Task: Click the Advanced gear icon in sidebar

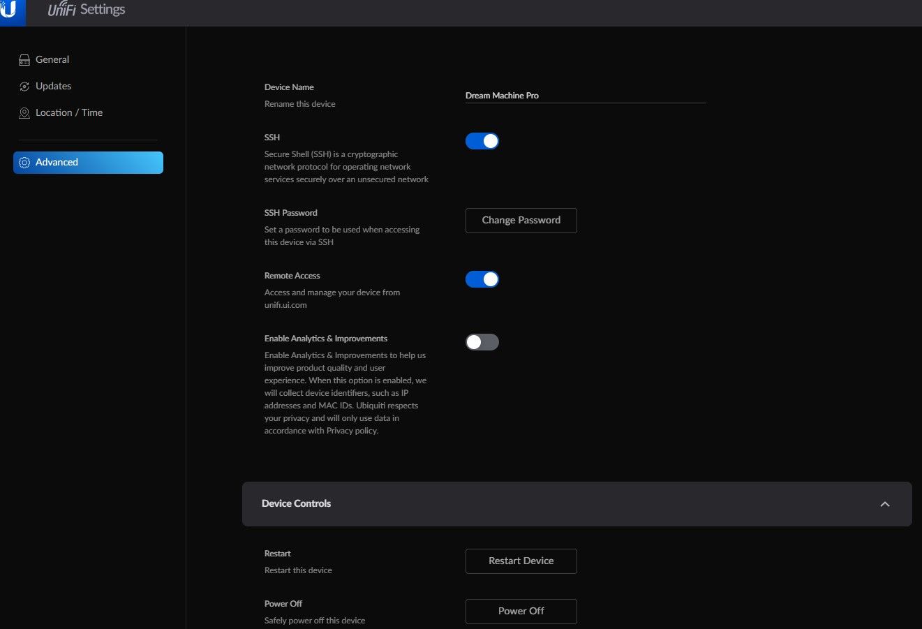Action: [x=24, y=163]
